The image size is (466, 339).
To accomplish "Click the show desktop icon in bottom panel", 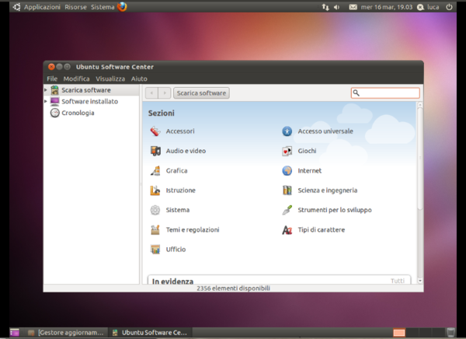I will [14, 333].
